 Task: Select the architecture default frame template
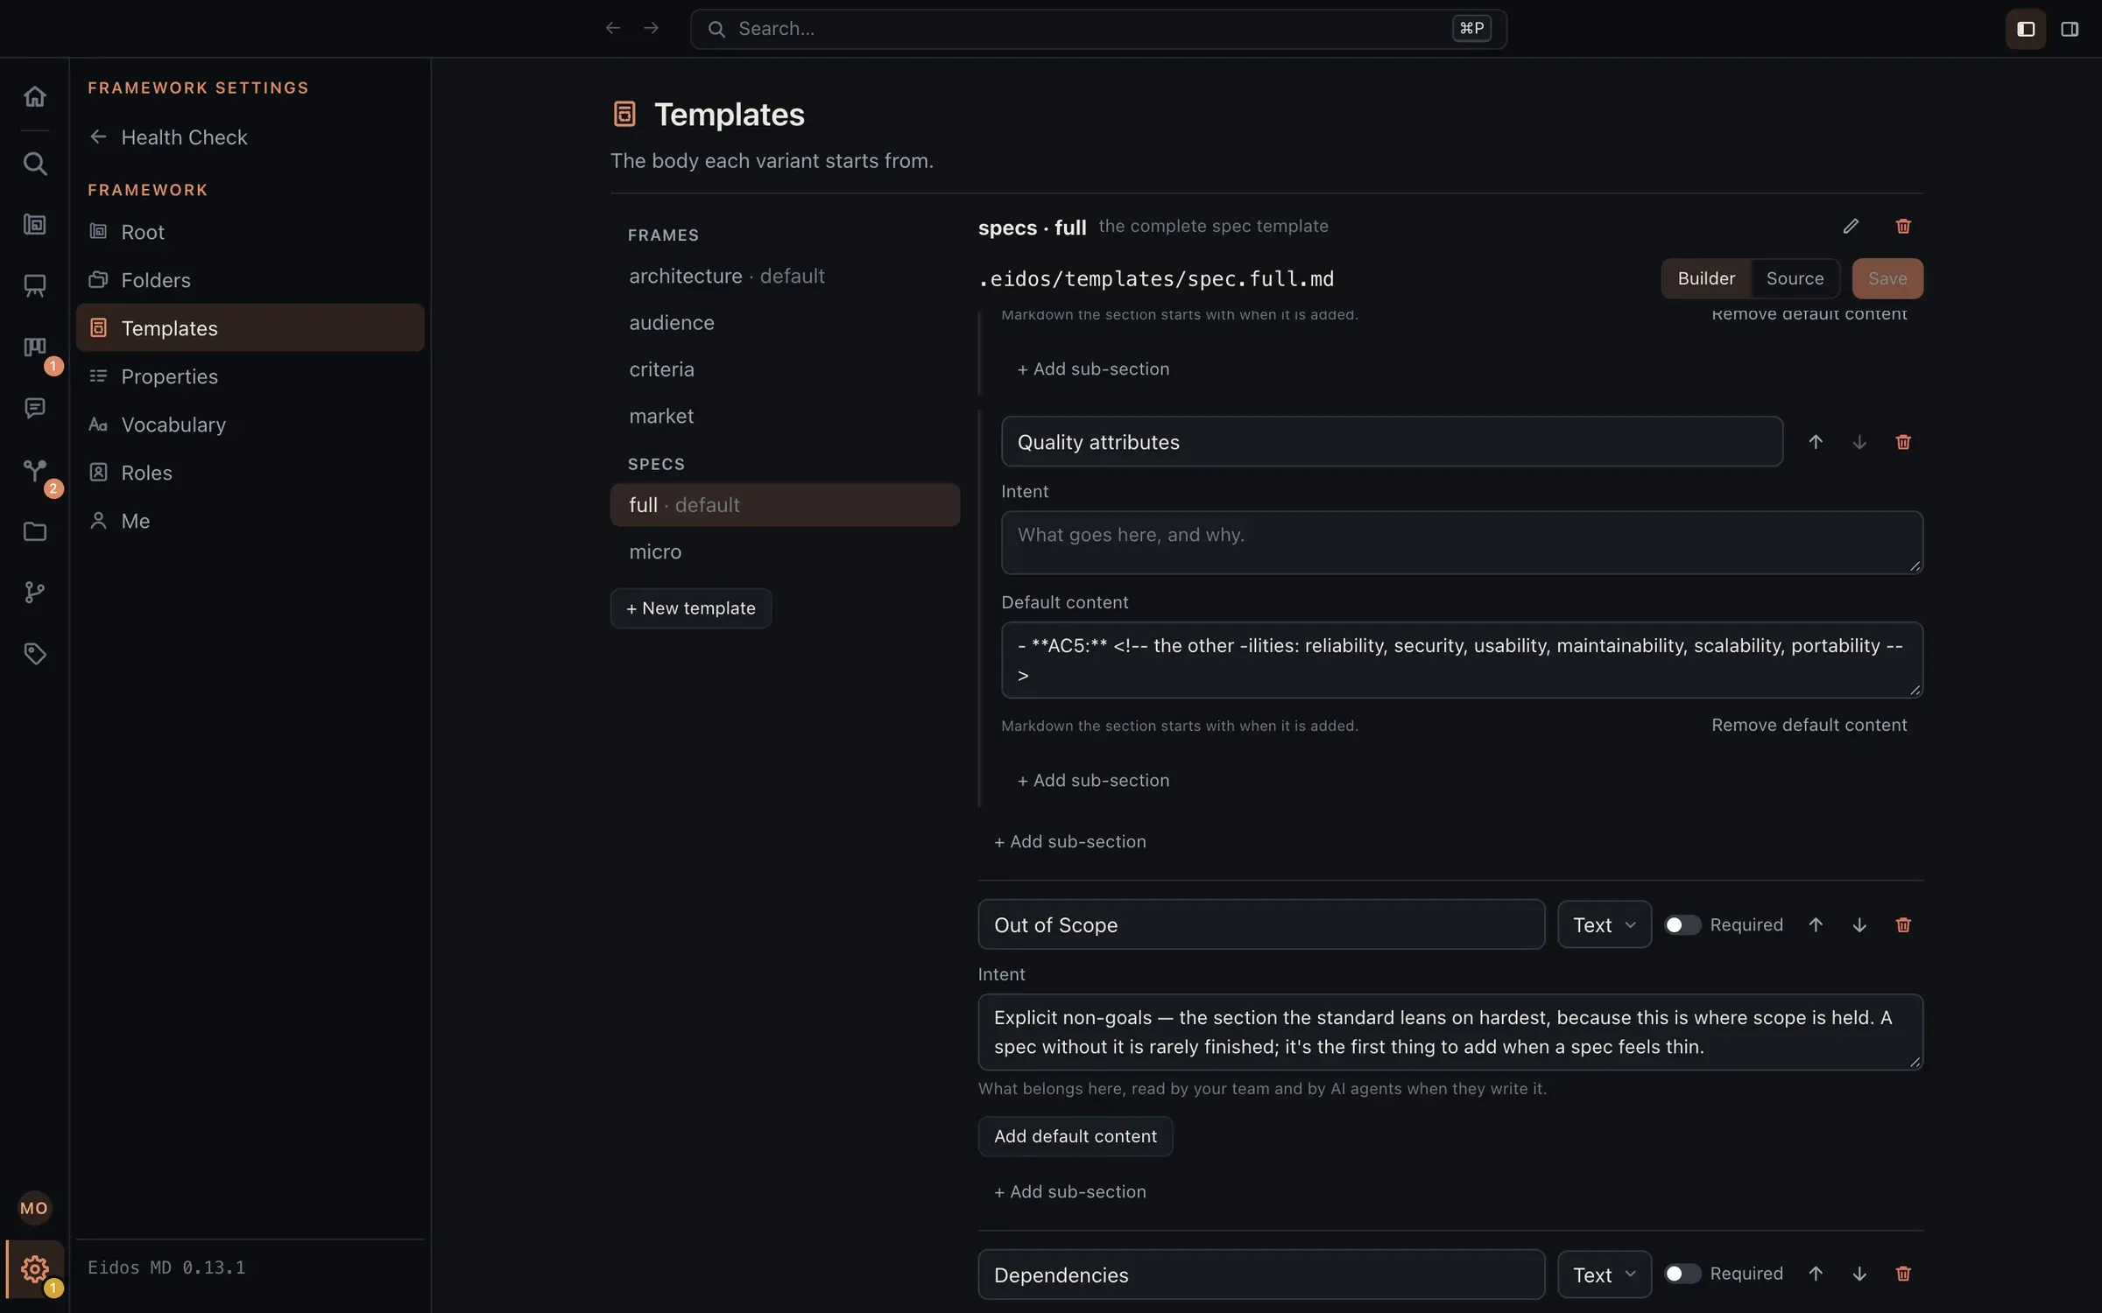(785, 276)
